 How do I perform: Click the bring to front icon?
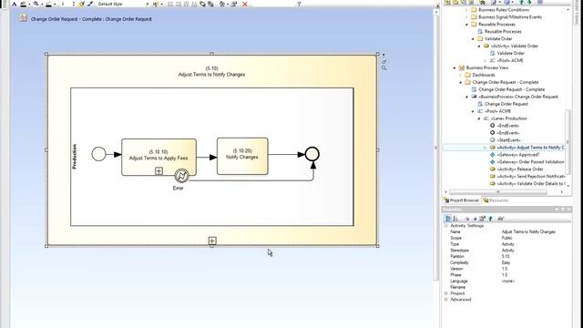click(202, 4)
